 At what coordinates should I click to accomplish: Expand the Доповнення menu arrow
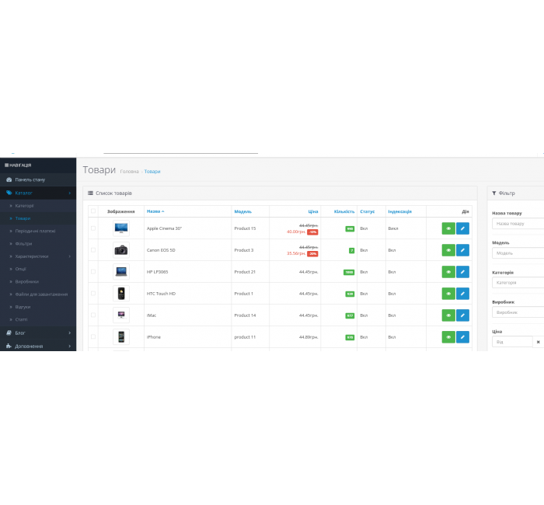coord(70,347)
